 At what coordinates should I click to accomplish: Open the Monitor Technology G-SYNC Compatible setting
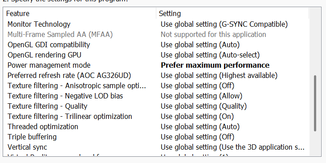(x=224, y=24)
